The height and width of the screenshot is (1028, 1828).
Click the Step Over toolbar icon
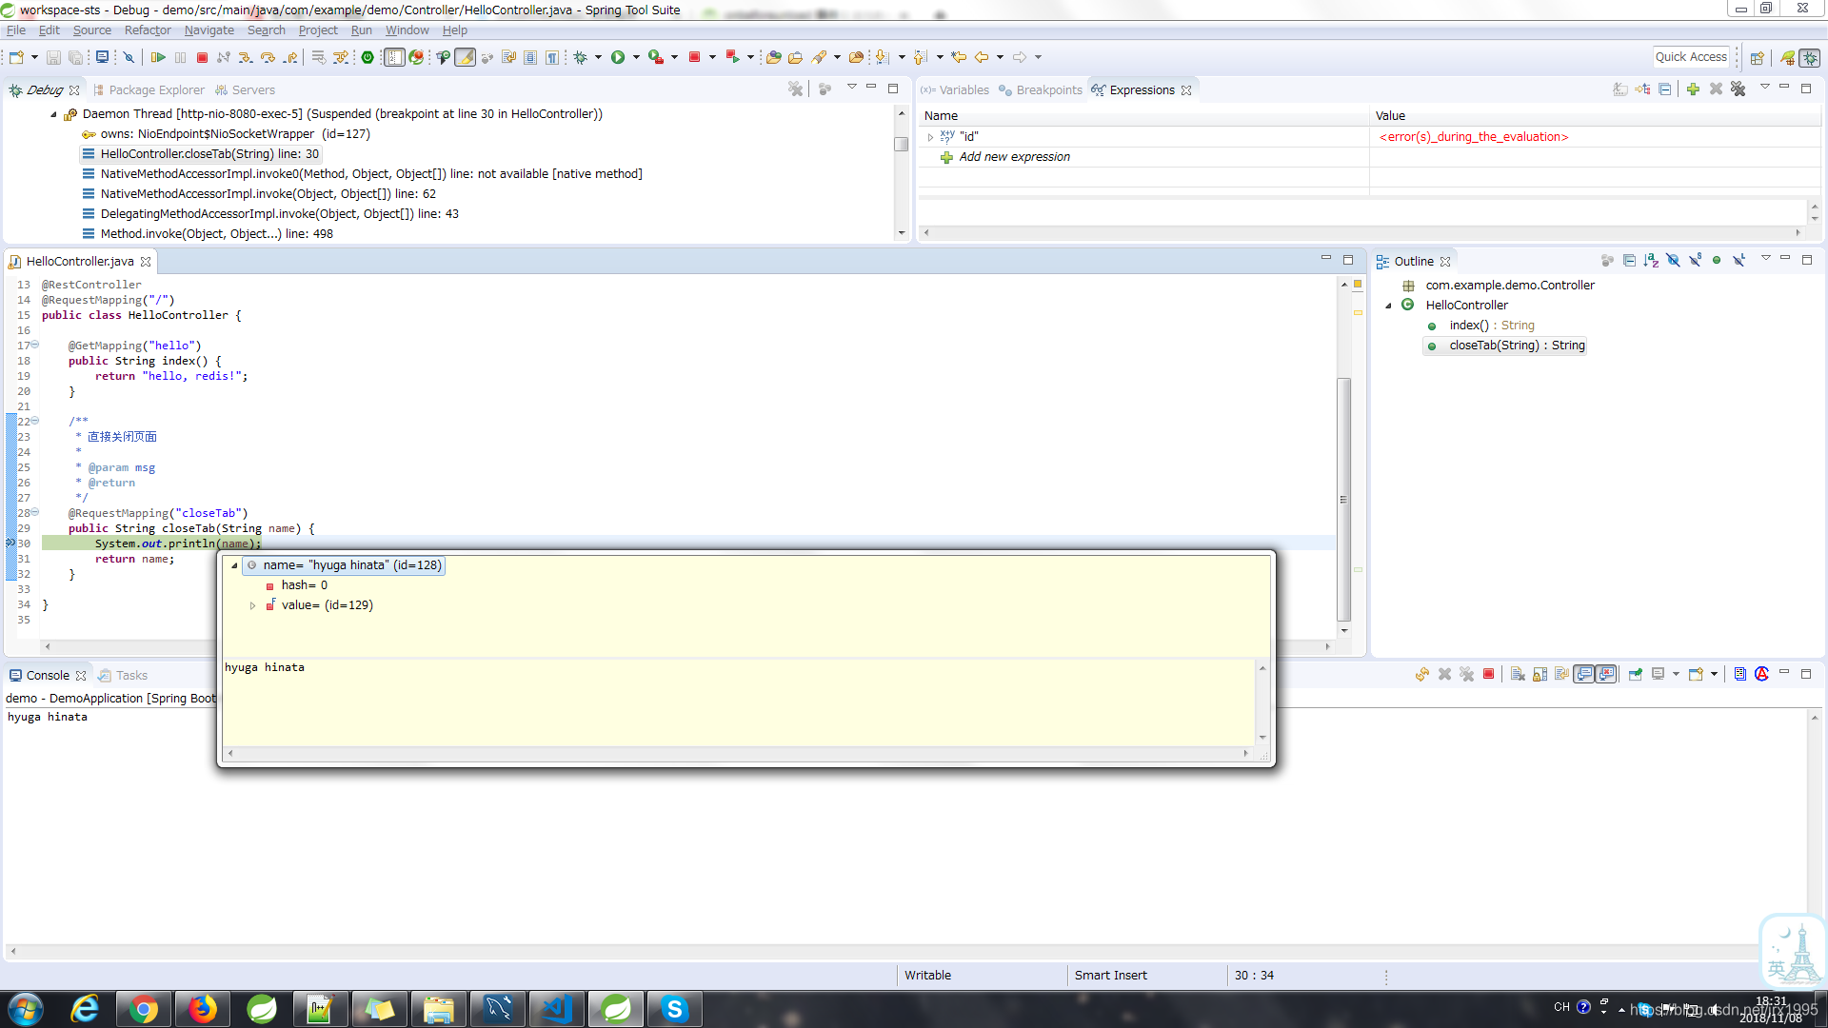pyautogui.click(x=268, y=58)
